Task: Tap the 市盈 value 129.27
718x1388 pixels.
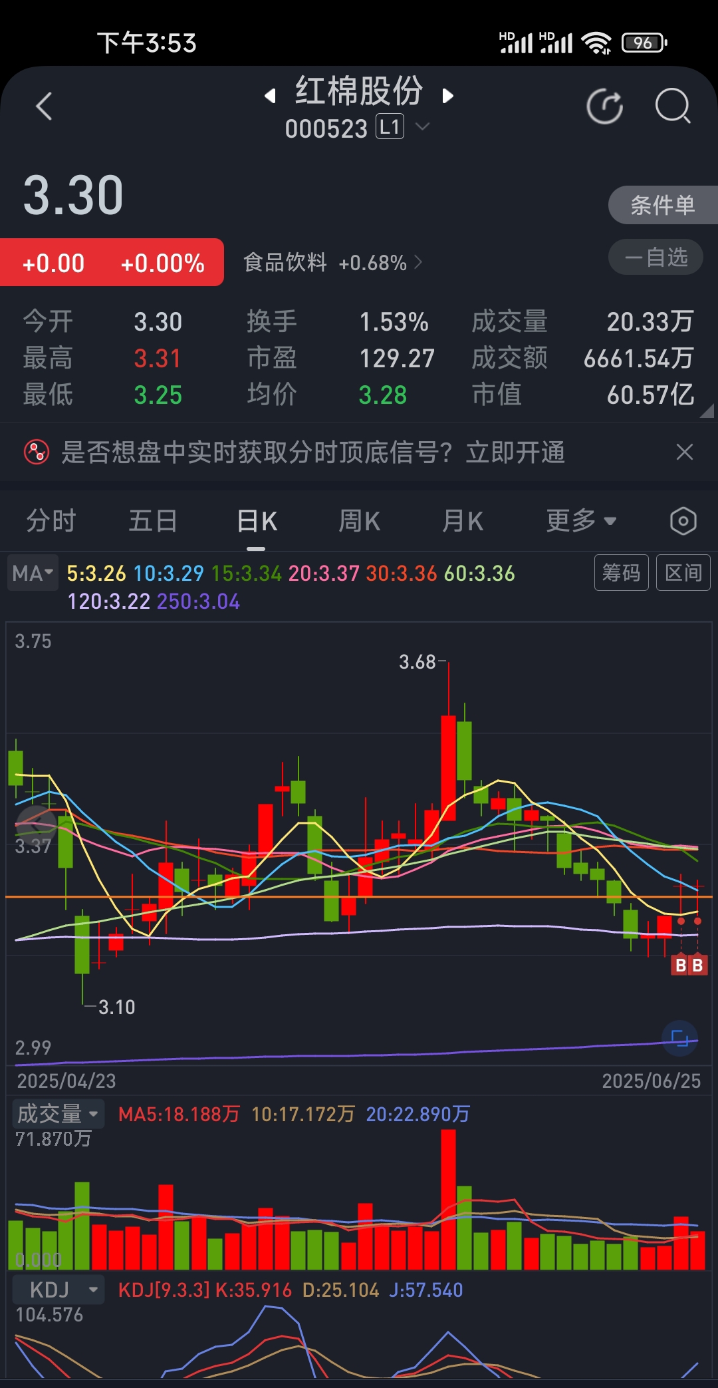Action: 397,359
